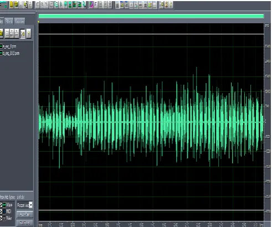Toggle the MIDI file type checkbox
Screen dimensions: 272x227
pos(1,211)
